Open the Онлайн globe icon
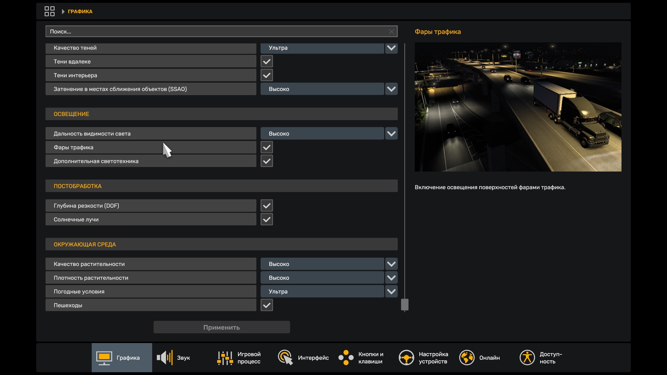The height and width of the screenshot is (375, 667). pyautogui.click(x=467, y=358)
